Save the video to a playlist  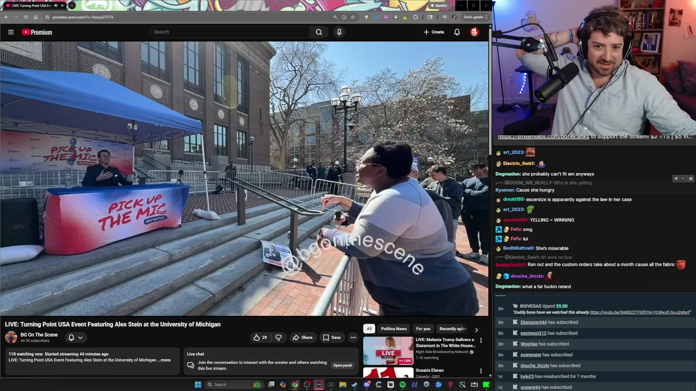(x=332, y=337)
